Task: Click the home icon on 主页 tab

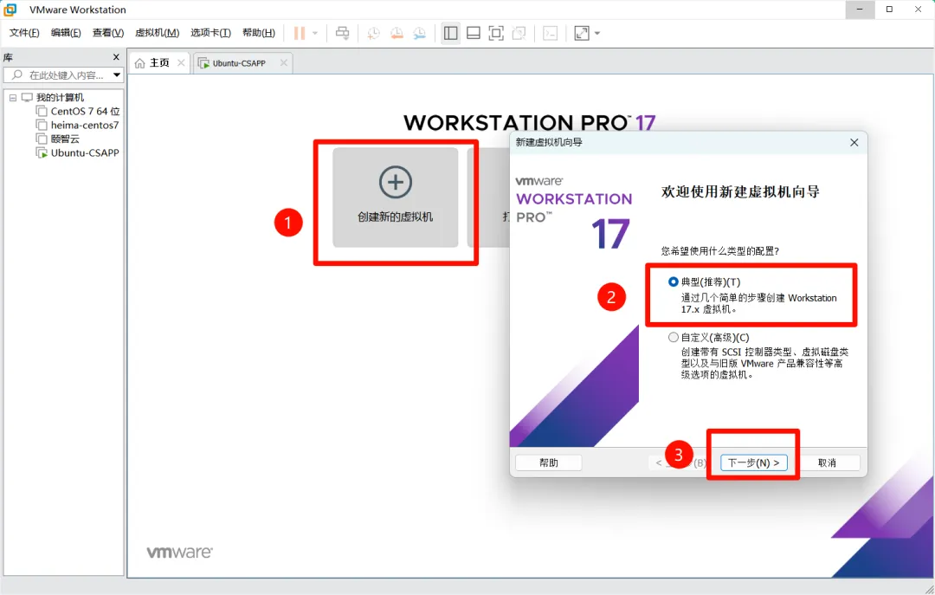Action: click(x=139, y=63)
